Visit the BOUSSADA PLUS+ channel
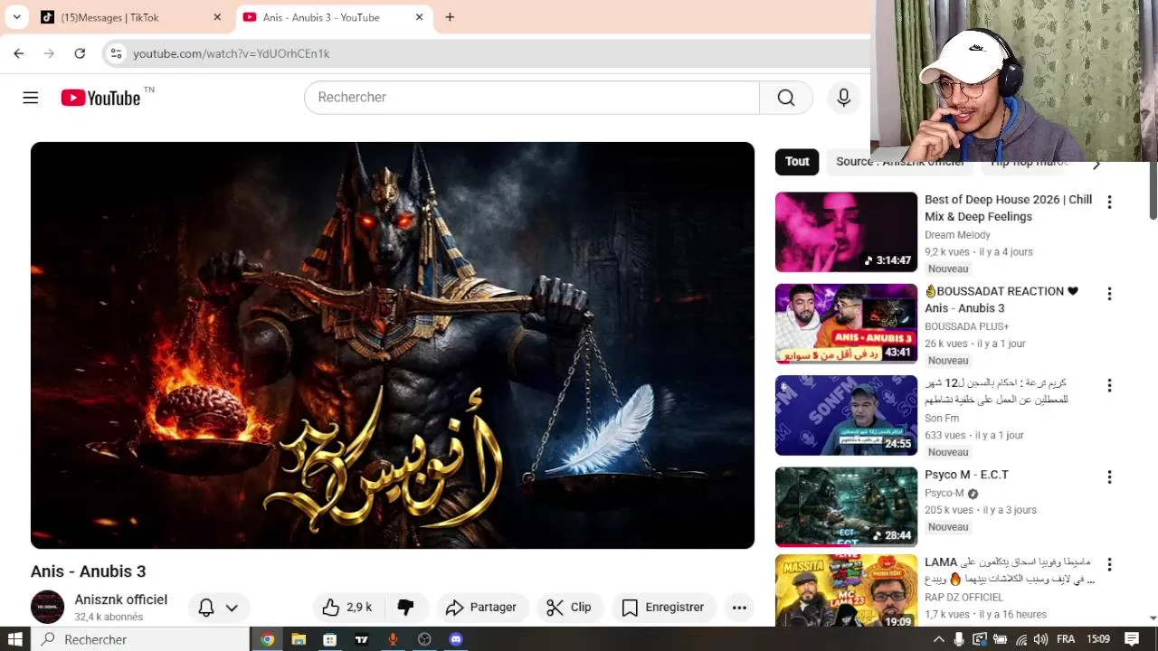1158x651 pixels. click(x=966, y=326)
